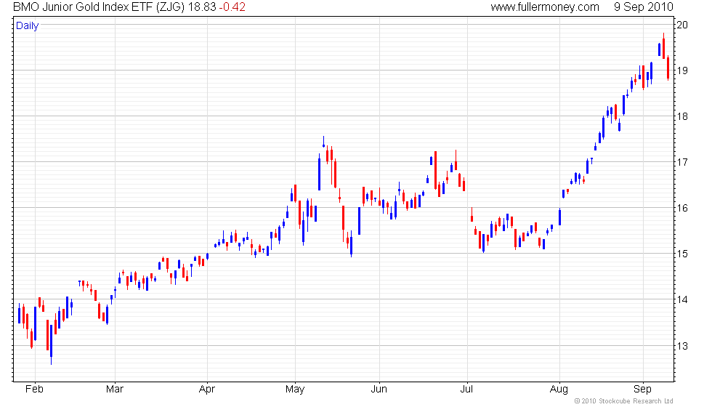Viewport: 712px width, 407px height.
Task: Click the 'Feb' x-axis label
Action: [x=35, y=390]
